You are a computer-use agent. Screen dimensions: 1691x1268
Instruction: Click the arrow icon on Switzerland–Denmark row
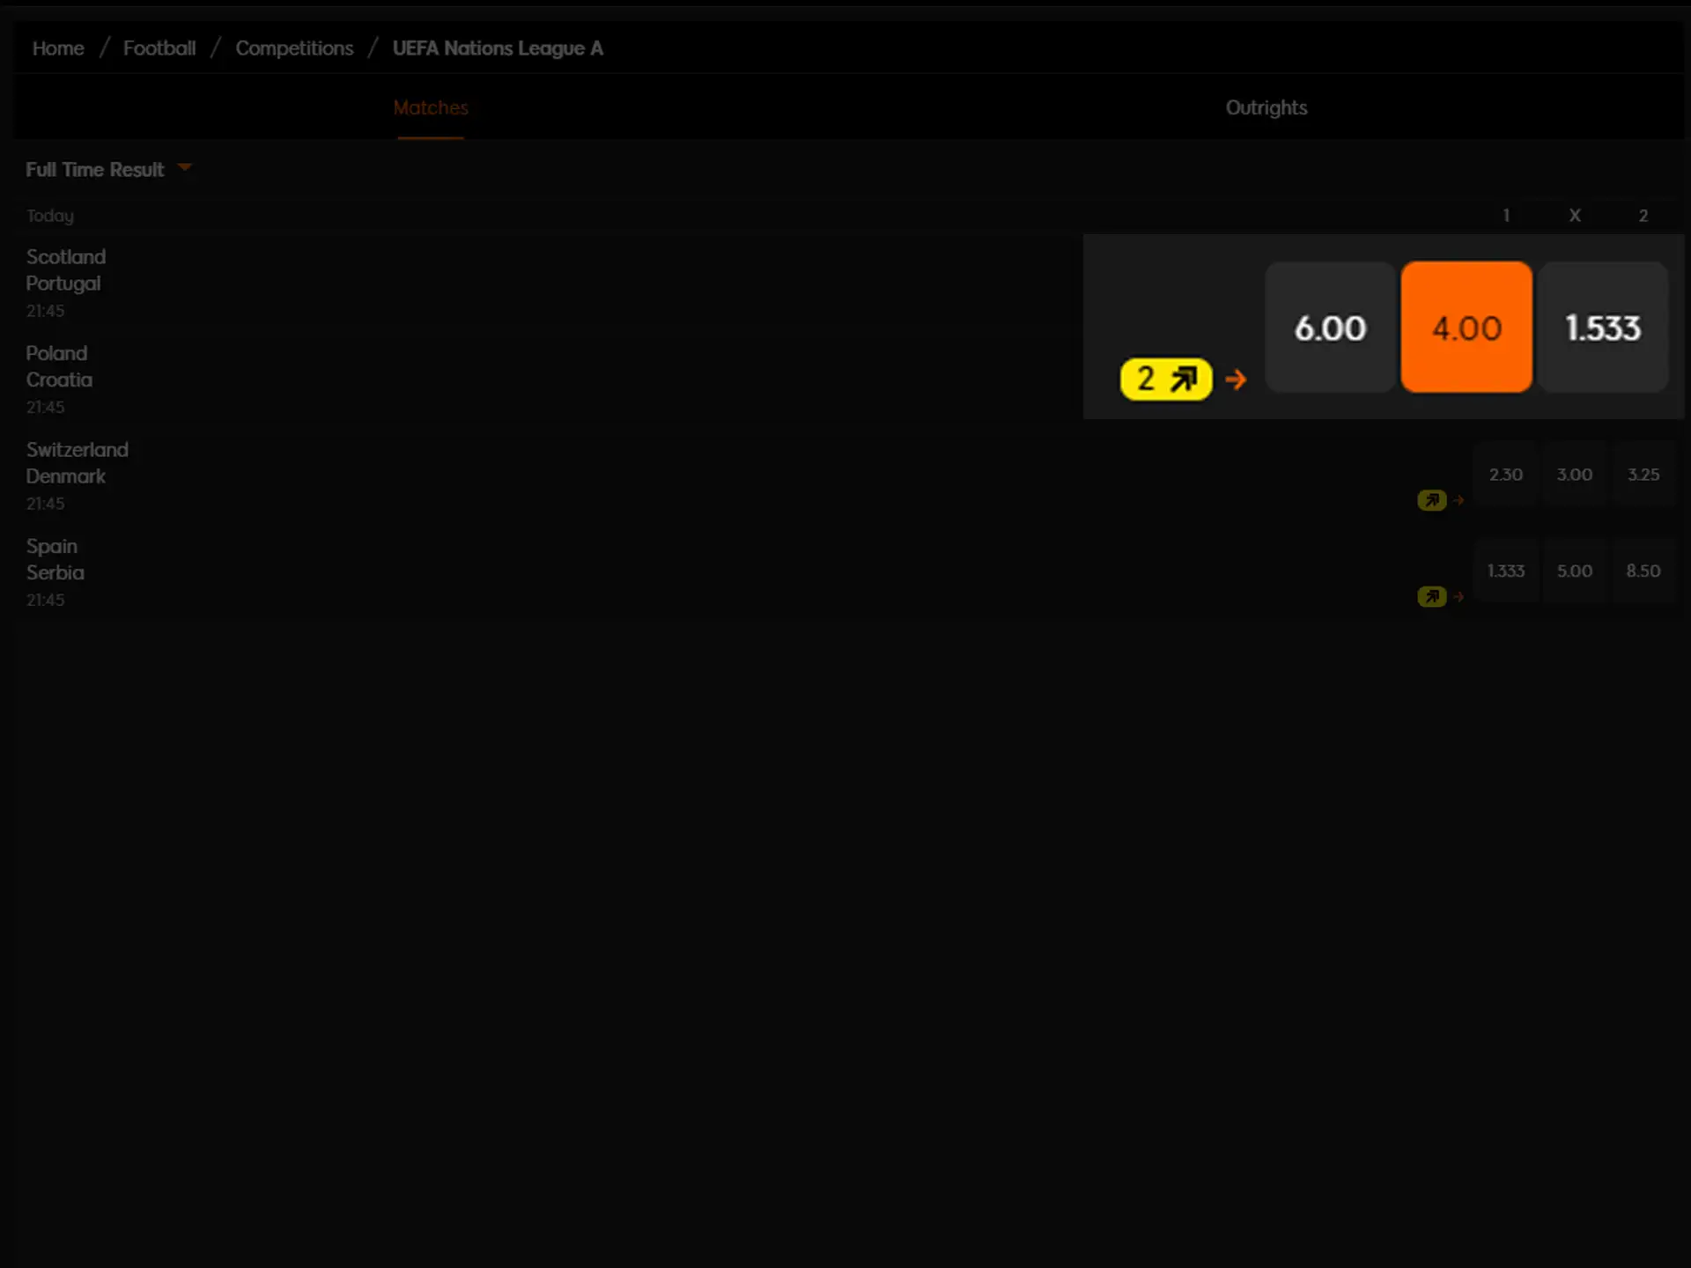[x=1458, y=500]
